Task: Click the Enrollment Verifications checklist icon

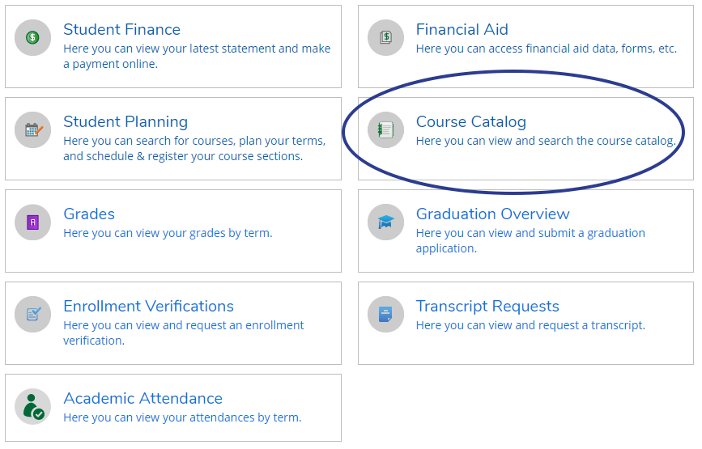Action: (x=33, y=314)
